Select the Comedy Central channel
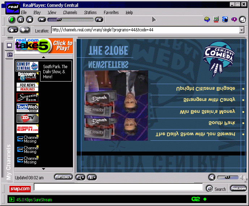The height and width of the screenshot is (206, 249). pyautogui.click(x=27, y=66)
